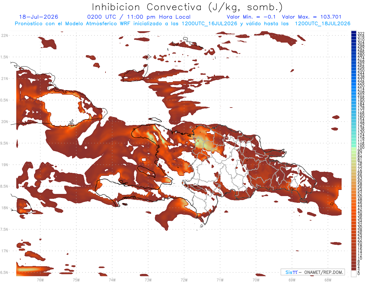The height and width of the screenshot is (284, 368).
Task: Select the 'Valor Min. = -0.1' readout
Action: click(x=251, y=17)
